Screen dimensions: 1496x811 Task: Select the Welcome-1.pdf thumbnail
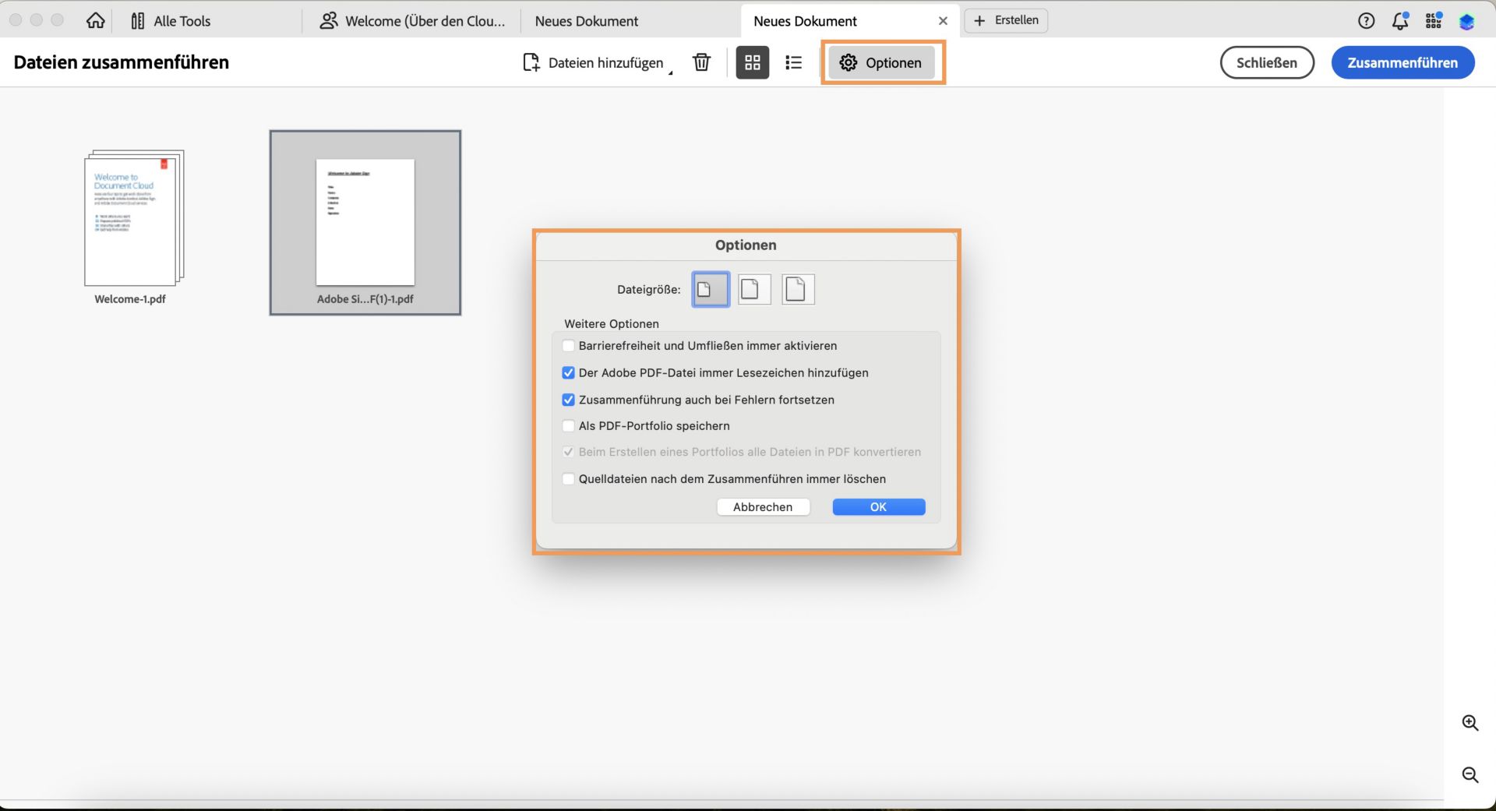134,218
